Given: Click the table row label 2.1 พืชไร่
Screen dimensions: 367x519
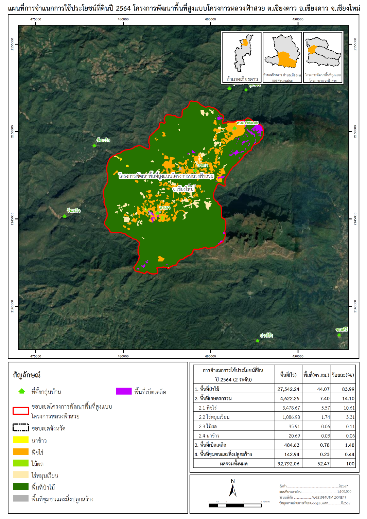Looking at the screenshot, I should click(208, 408).
